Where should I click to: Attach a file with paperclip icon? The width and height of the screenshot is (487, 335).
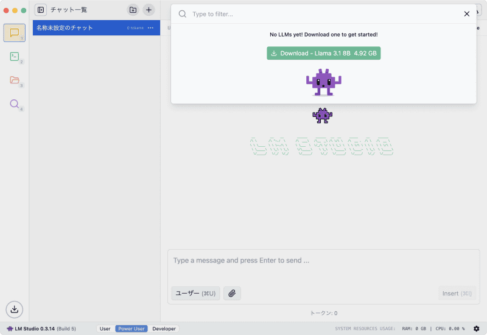[232, 294]
